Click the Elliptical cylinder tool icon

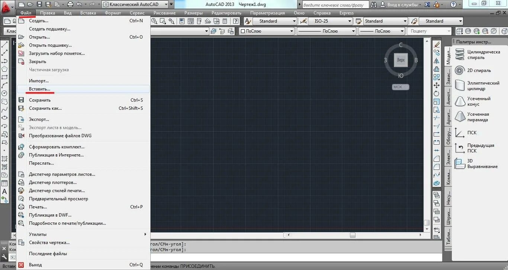(x=460, y=86)
